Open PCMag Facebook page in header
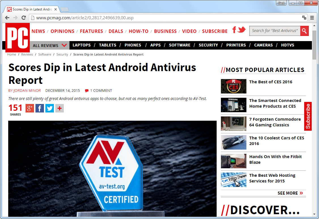The image size is (319, 219). tap(234, 30)
